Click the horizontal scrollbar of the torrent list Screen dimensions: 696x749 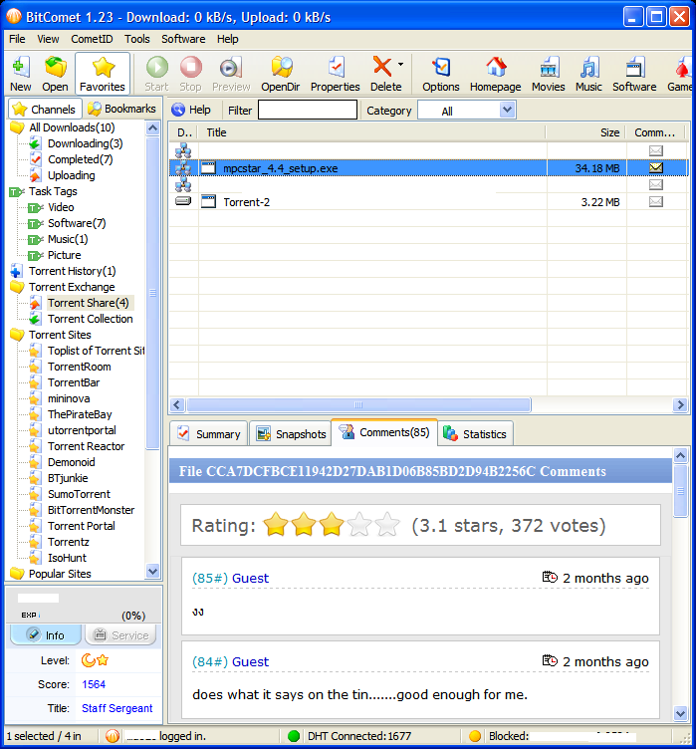358,405
